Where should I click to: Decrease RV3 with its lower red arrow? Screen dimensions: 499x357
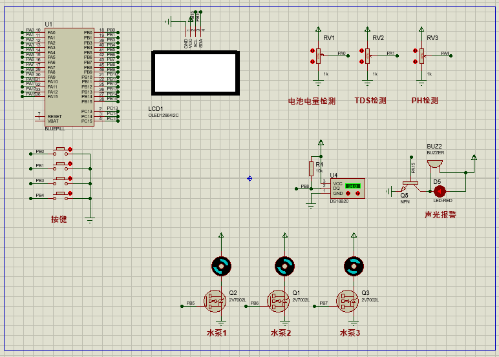click(x=416, y=61)
